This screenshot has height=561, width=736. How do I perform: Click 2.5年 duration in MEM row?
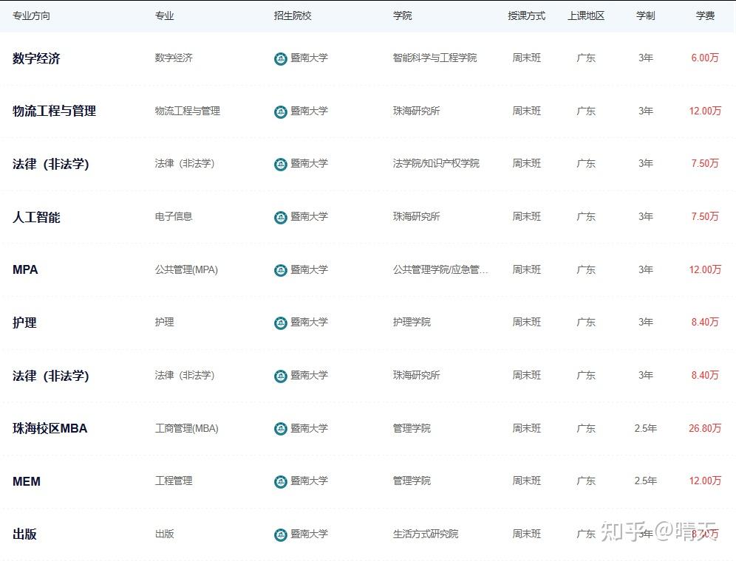point(645,481)
